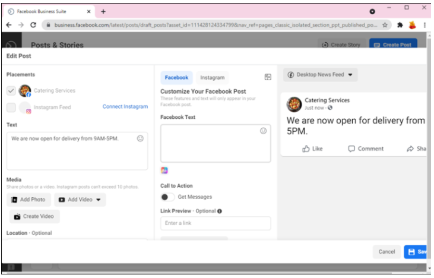Open a new browser tab
This screenshot has width=434, height=278.
(x=103, y=11)
